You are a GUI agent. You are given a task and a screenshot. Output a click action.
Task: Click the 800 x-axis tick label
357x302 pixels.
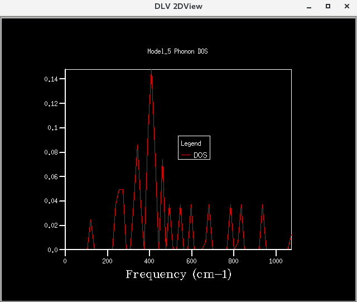[234, 261]
